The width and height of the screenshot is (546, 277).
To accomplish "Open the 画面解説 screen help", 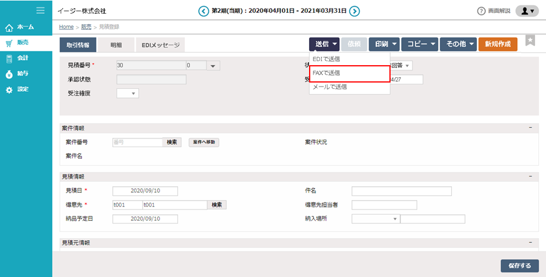I will click(493, 11).
